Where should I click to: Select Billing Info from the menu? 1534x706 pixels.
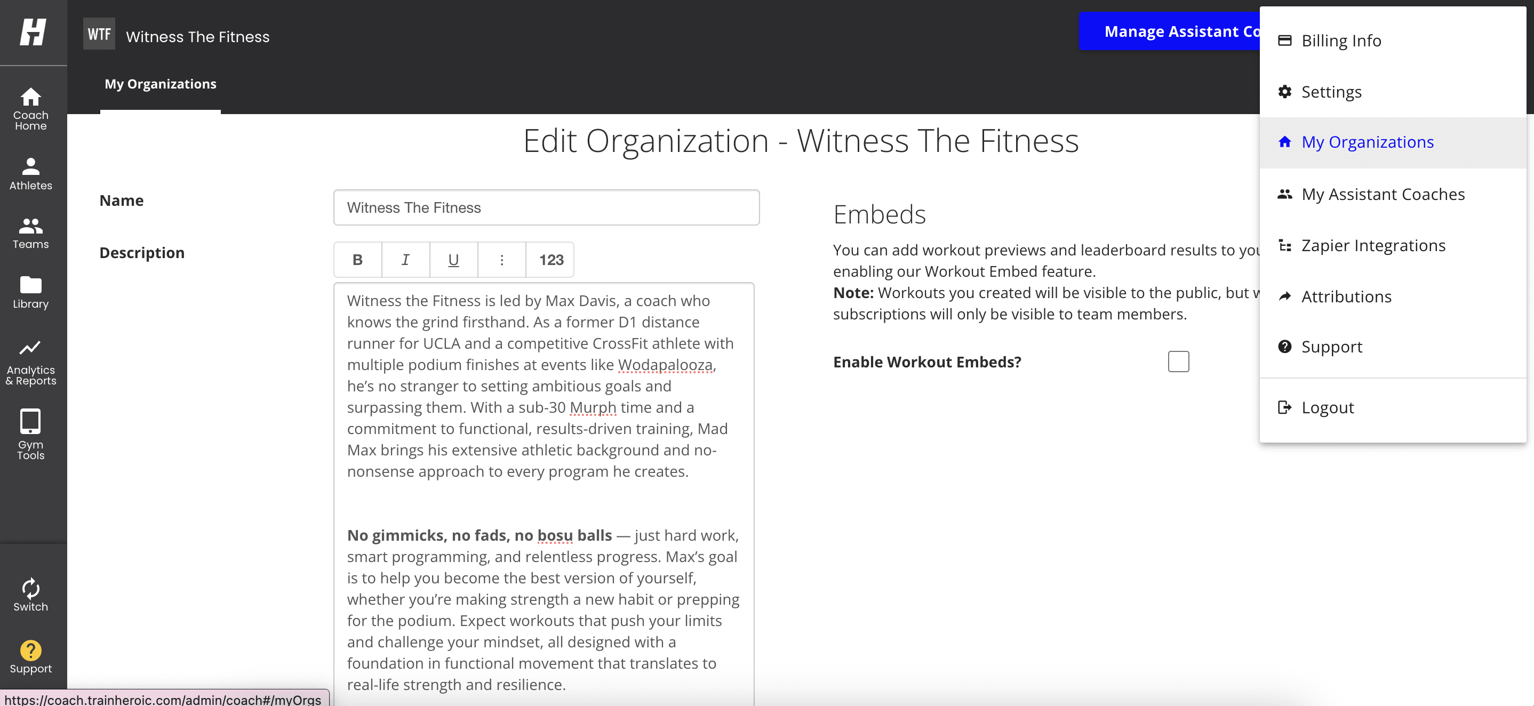pos(1340,41)
